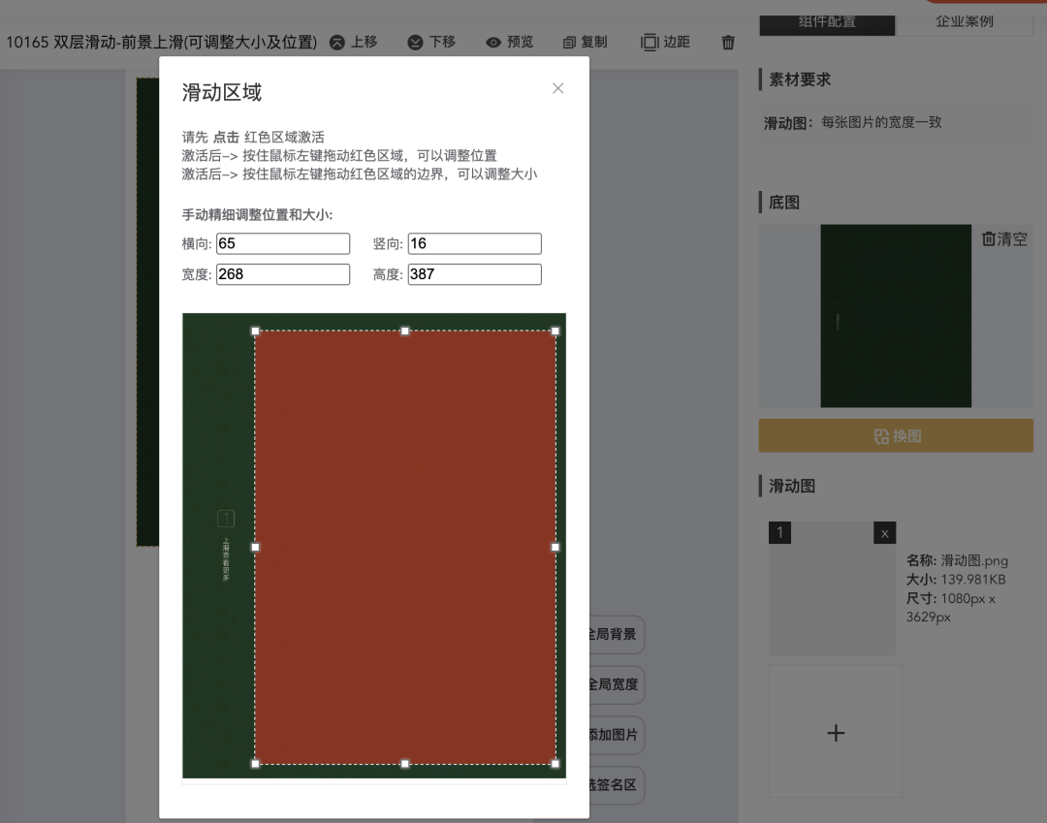Click the component title 10165 双层滑动
This screenshot has width=1047, height=823.
[162, 42]
